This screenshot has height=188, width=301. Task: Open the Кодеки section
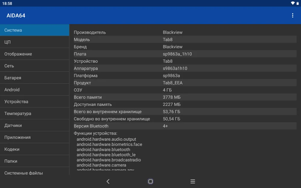click(35, 149)
